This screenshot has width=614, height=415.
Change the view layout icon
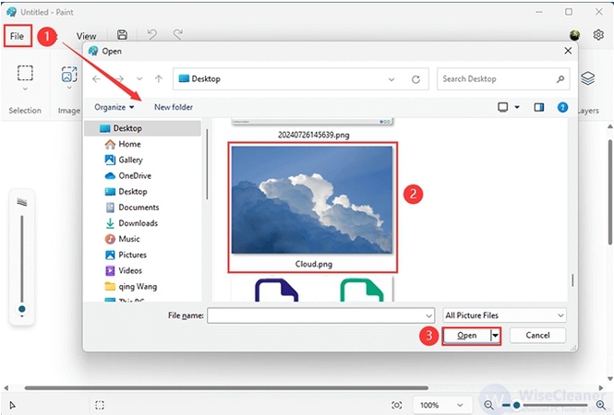(x=503, y=107)
